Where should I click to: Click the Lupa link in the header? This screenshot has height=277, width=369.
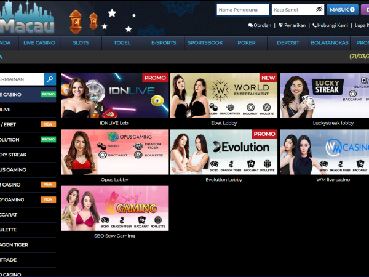(x=362, y=25)
